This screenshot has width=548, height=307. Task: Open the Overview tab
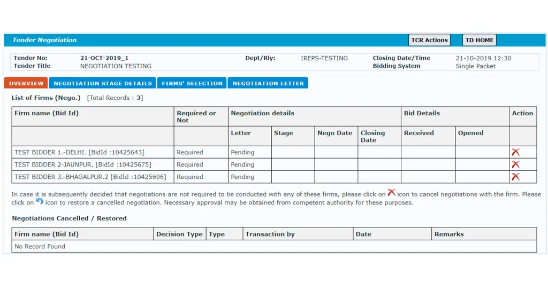point(26,83)
